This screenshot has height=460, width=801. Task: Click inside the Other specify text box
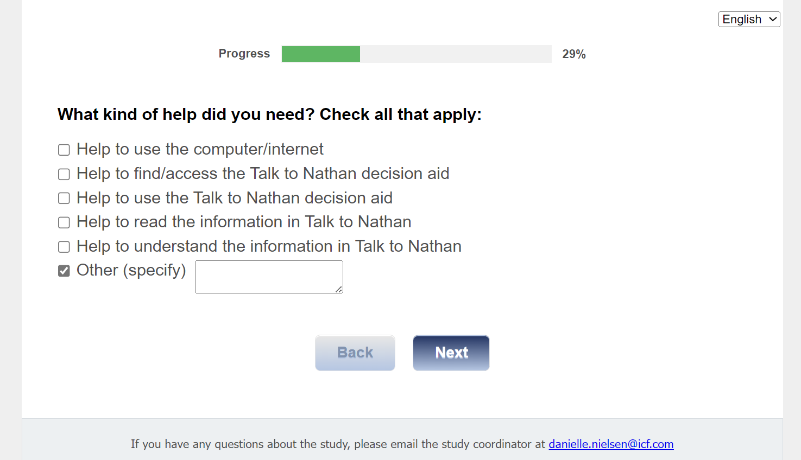coord(268,277)
